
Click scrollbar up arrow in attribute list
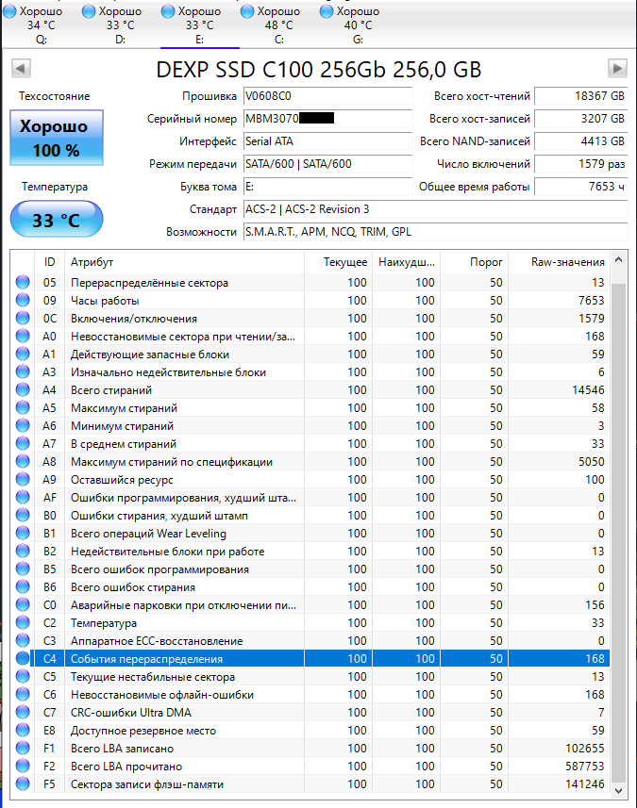(x=618, y=261)
